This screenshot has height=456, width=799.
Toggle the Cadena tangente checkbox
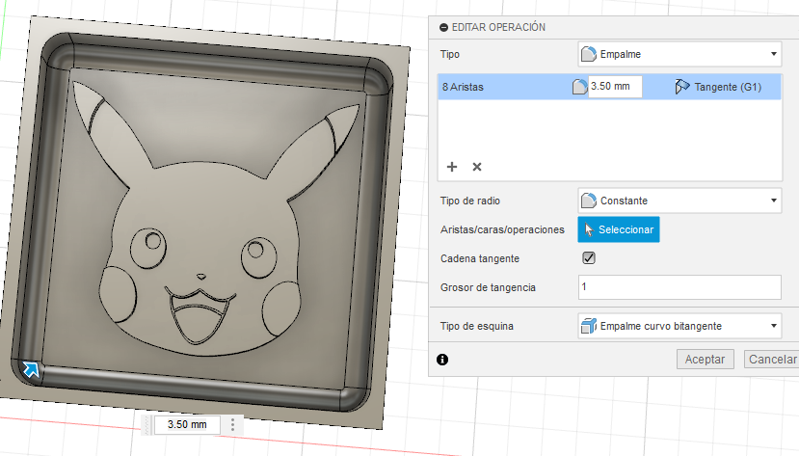pos(589,257)
